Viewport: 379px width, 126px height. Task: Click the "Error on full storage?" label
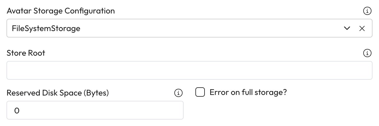pos(248,93)
